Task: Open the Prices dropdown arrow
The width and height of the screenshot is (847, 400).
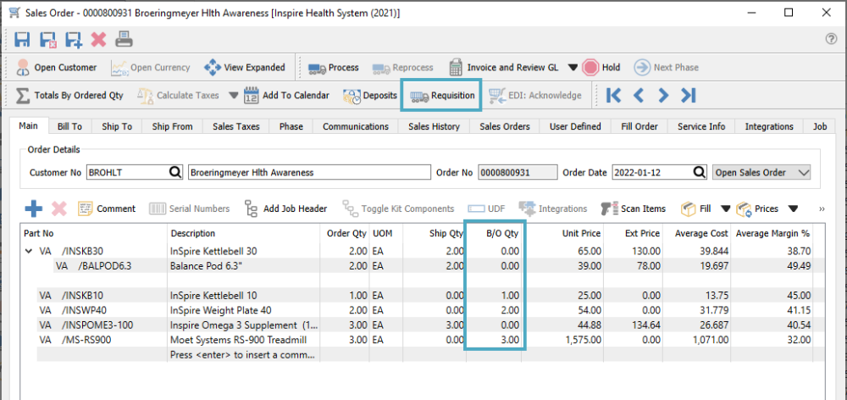Action: coord(793,208)
